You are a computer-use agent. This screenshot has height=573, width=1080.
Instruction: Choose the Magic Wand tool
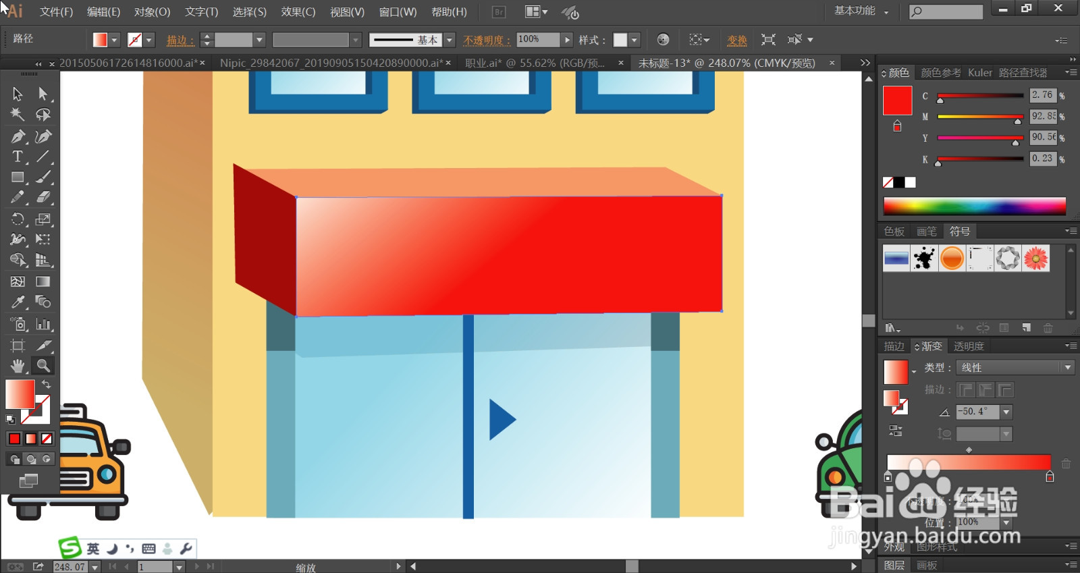pos(18,115)
